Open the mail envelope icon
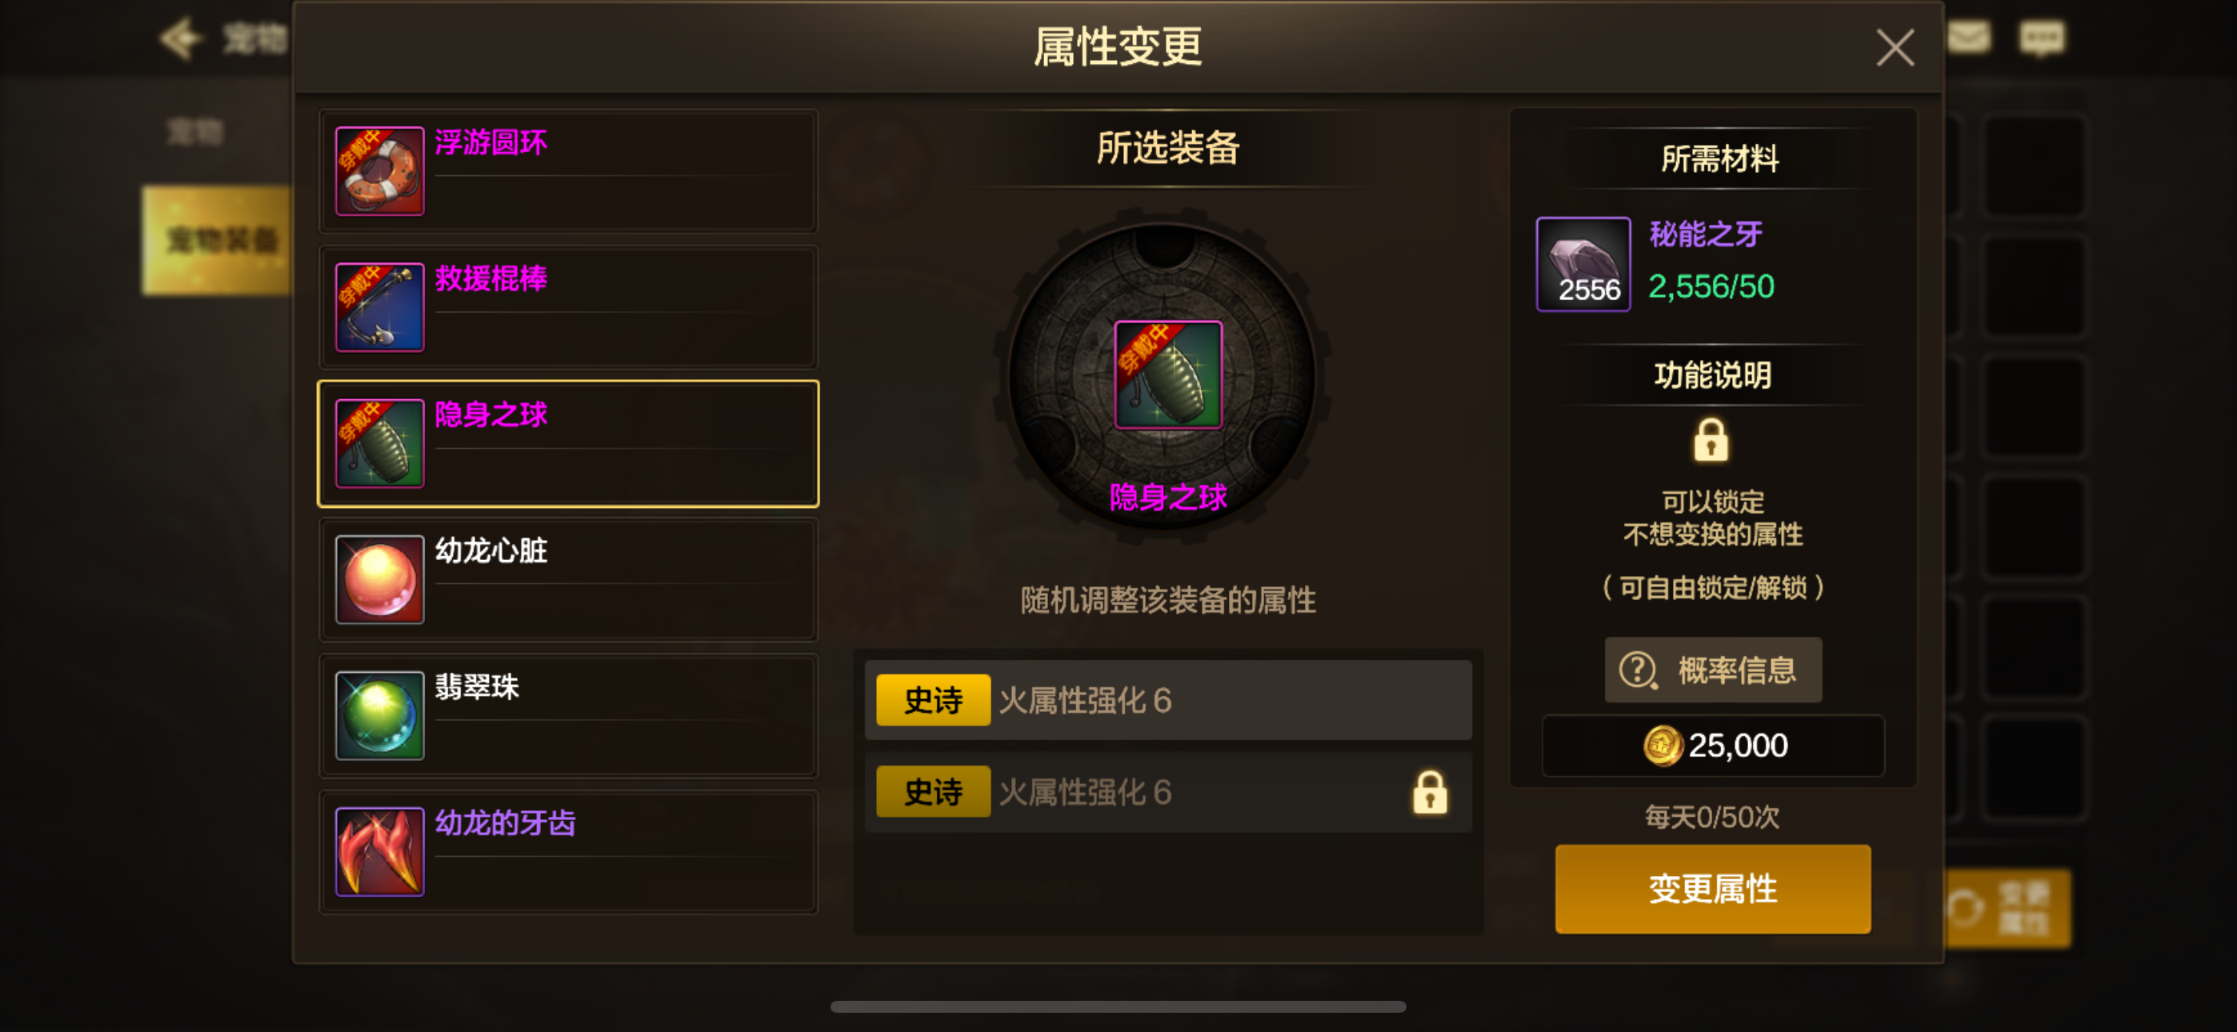This screenshot has width=2237, height=1032. click(x=1968, y=38)
